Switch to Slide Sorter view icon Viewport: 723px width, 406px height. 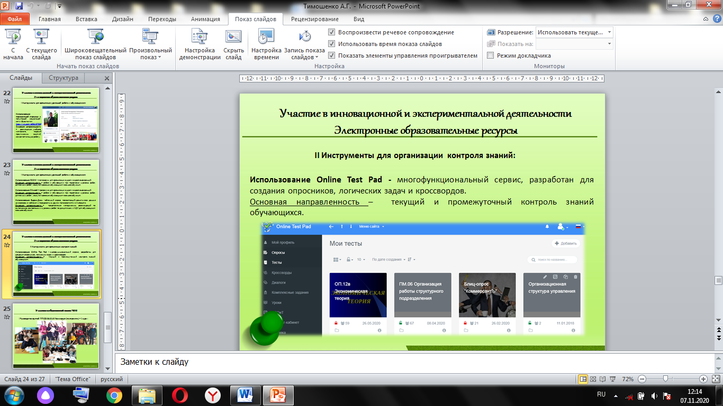[594, 379]
